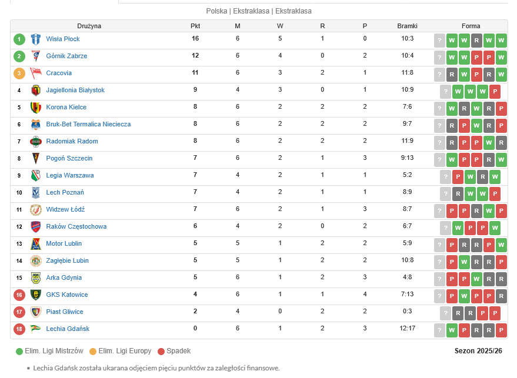This screenshot has width=517, height=378.
Task: Click the orange position 3 badge
Action: [19, 73]
